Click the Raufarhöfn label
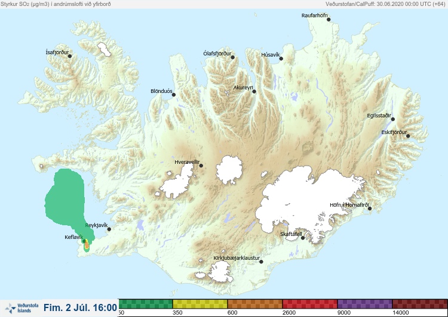 [x=315, y=15]
